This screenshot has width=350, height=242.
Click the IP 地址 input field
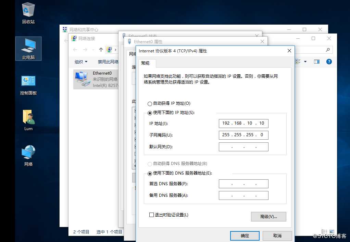[243, 123]
